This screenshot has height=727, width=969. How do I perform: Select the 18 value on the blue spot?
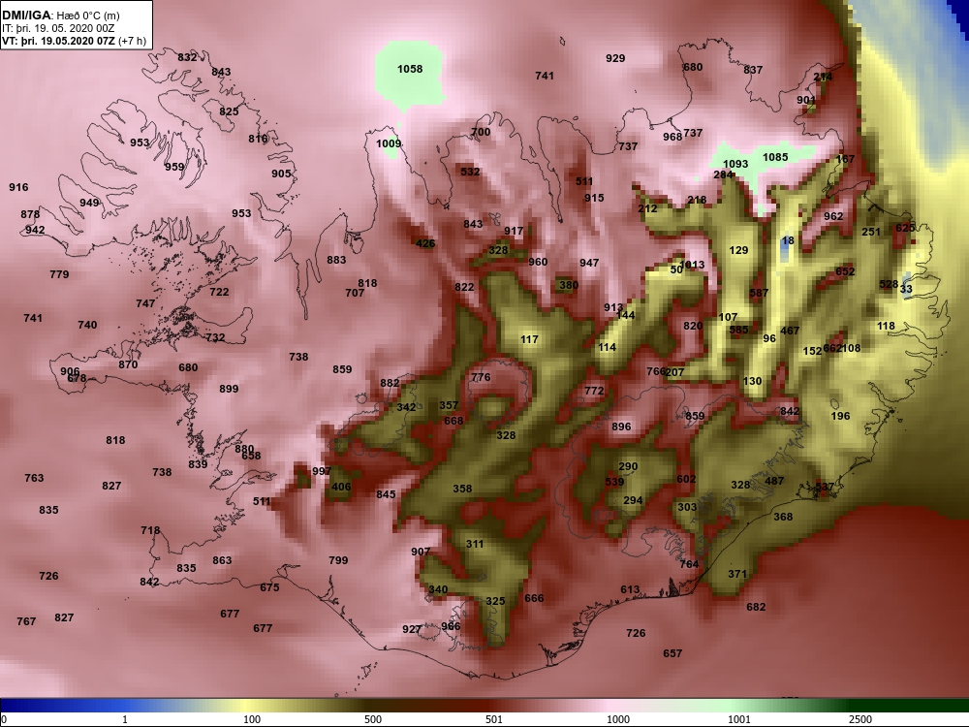[787, 240]
